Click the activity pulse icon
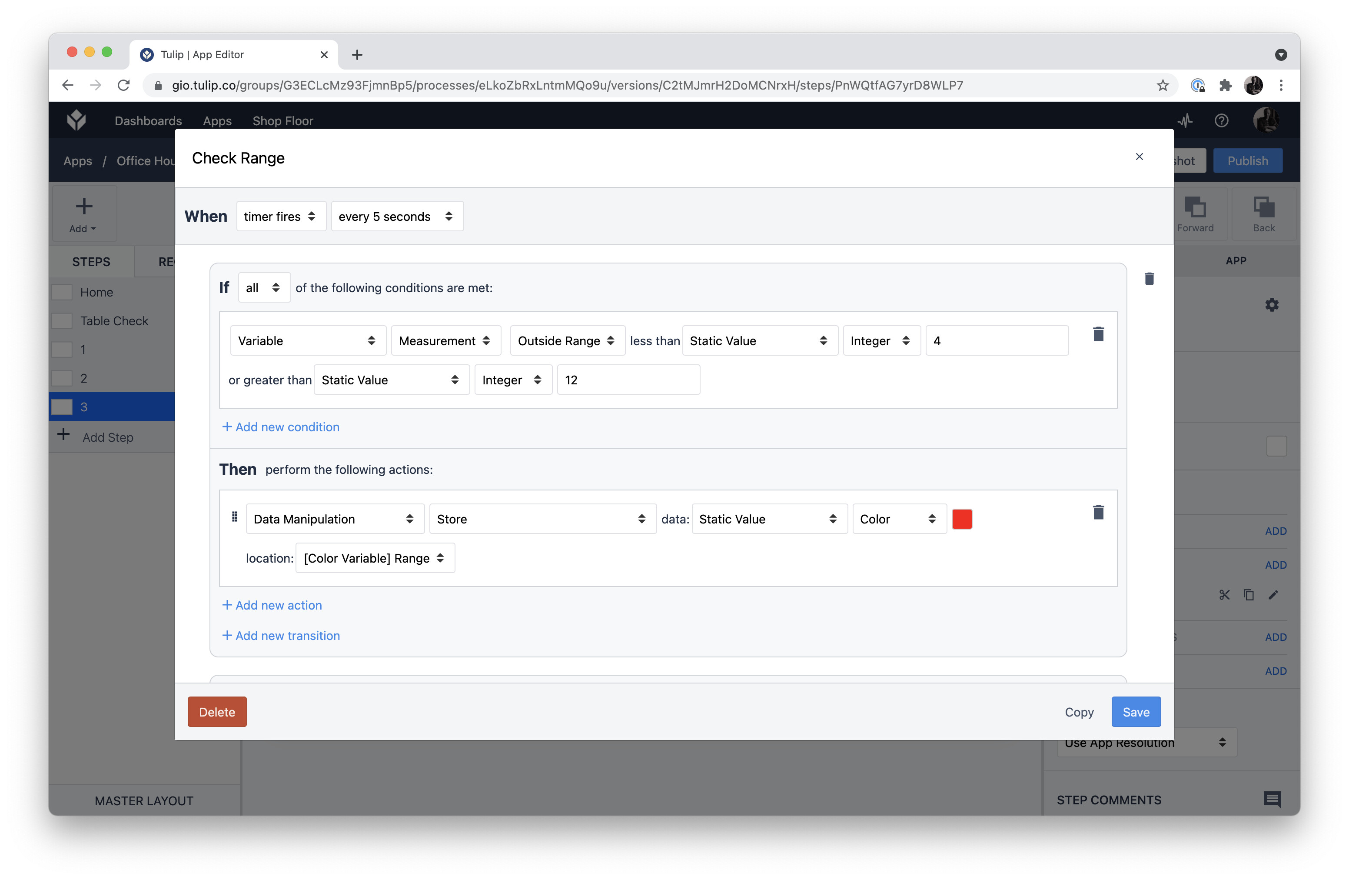 click(1185, 120)
